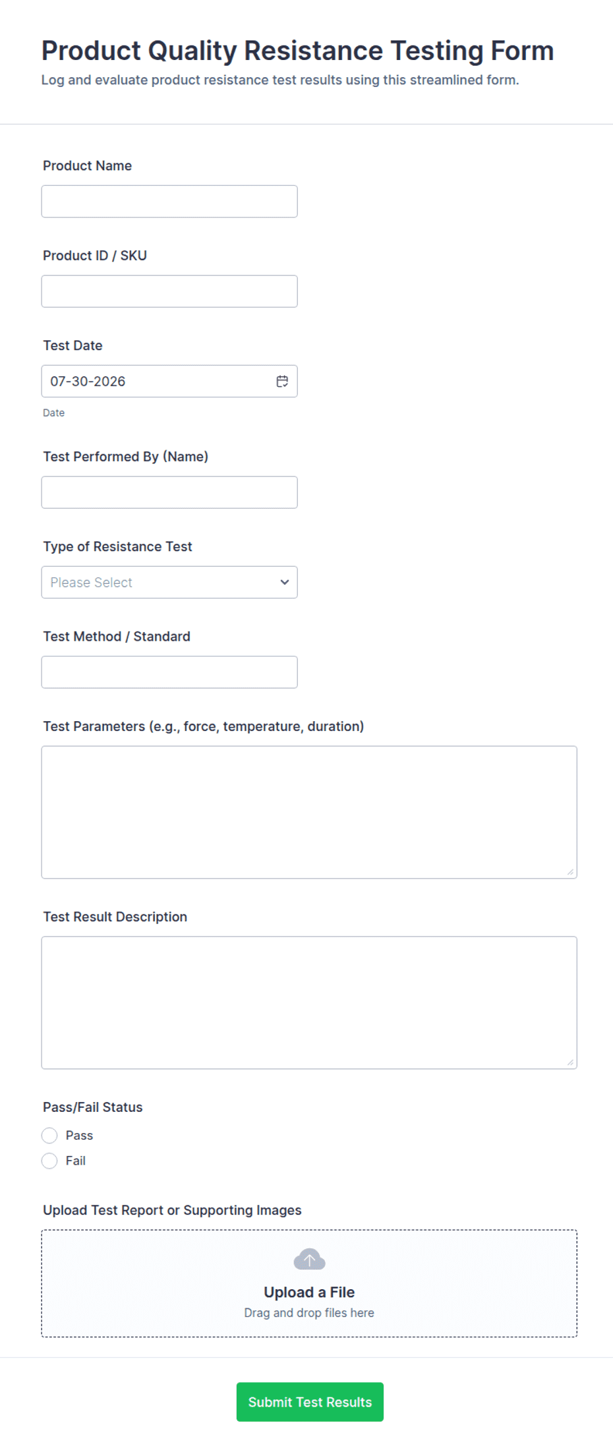
Task: Open the Test Date calendar icon
Action: (x=282, y=381)
